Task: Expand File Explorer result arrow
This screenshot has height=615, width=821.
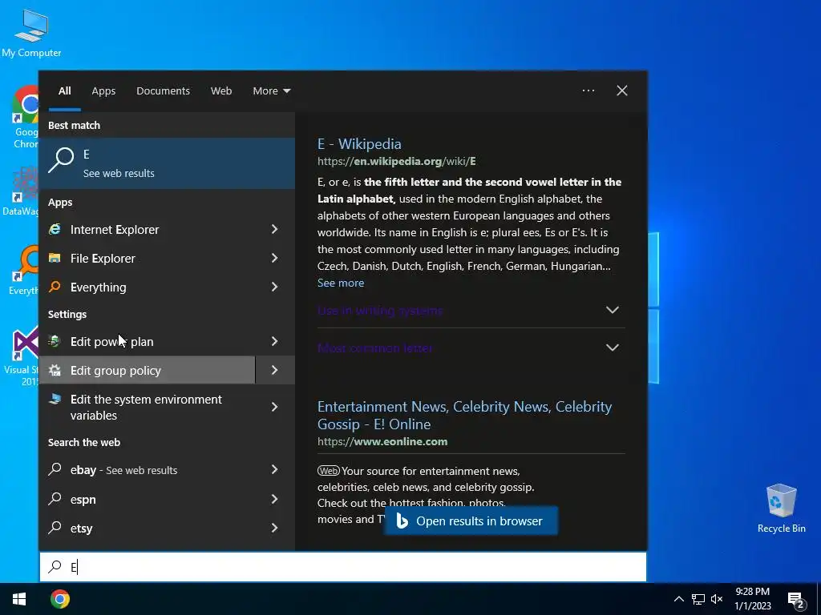Action: [x=274, y=258]
